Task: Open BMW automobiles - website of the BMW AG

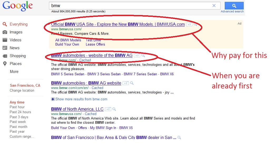Action: coord(92,55)
